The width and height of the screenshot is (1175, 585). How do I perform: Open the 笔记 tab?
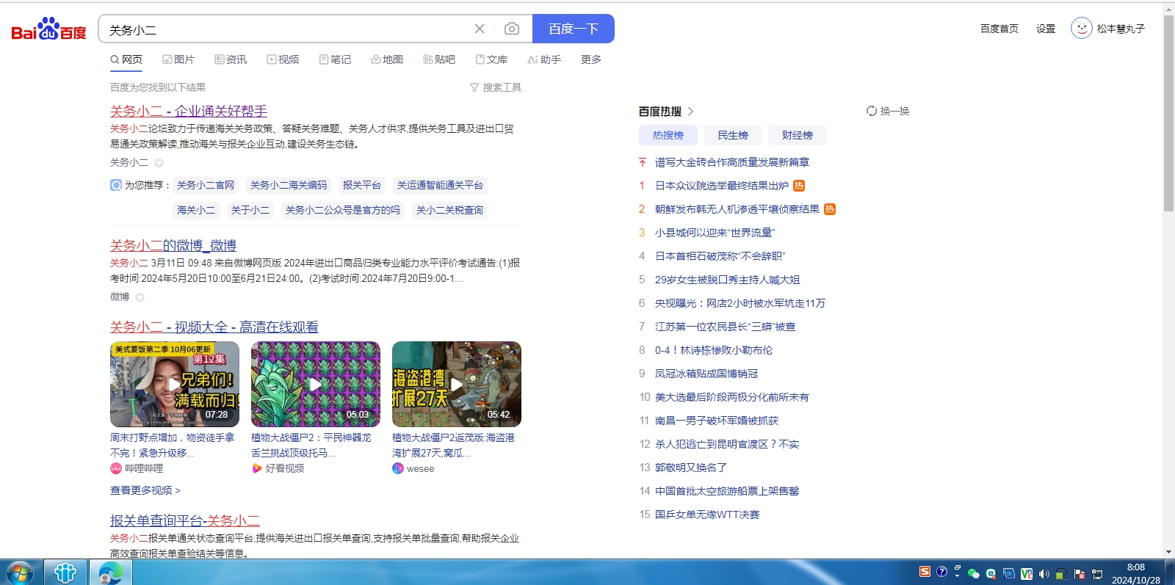pyautogui.click(x=335, y=59)
